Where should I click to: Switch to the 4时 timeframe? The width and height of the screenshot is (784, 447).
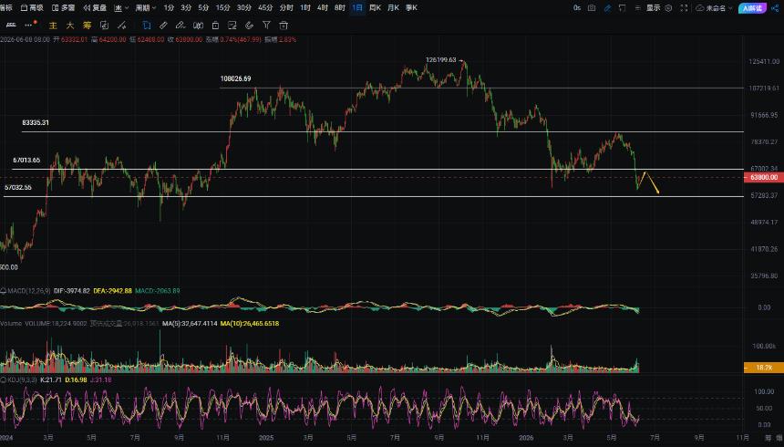322,8
